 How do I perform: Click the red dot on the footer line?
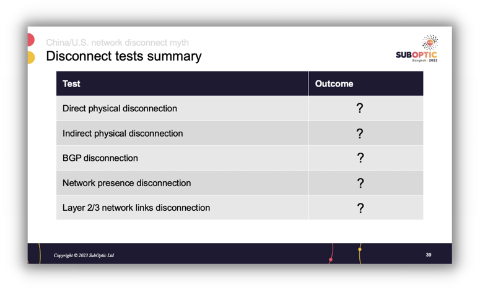[331, 260]
